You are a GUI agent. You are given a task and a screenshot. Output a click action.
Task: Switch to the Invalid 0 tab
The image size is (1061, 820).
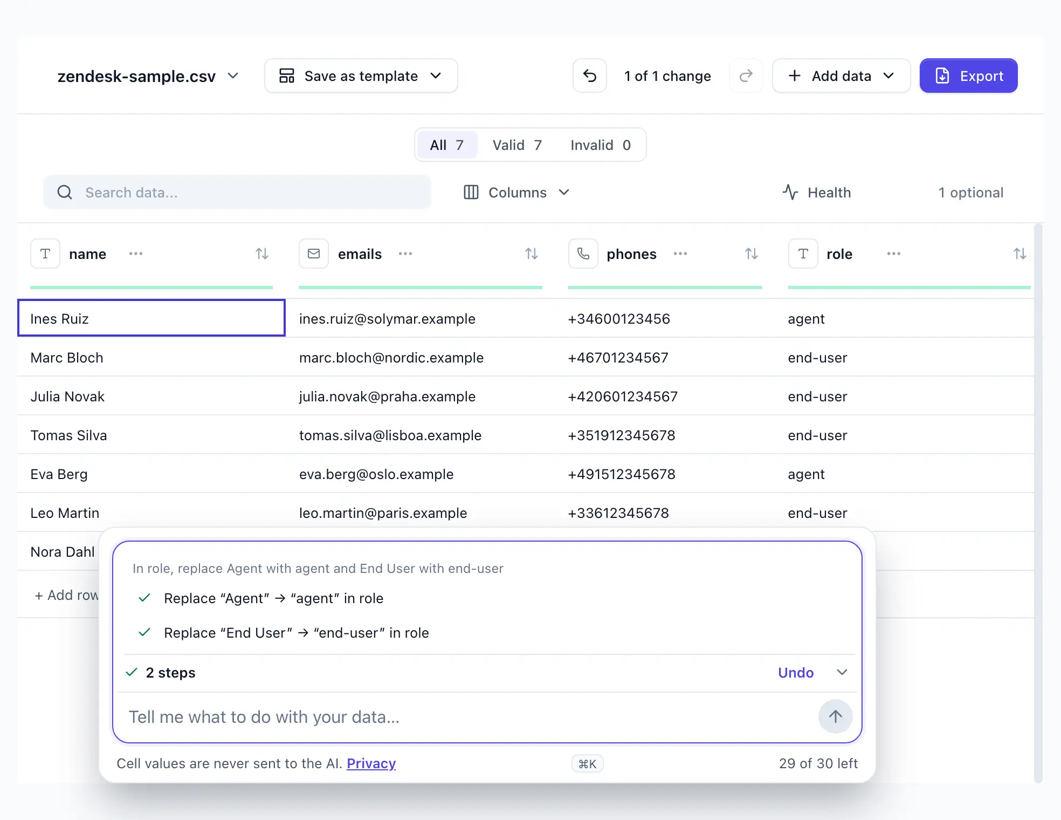tap(601, 145)
